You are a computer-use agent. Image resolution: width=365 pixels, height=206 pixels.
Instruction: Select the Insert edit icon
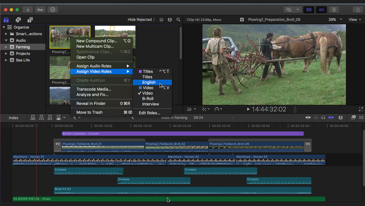41,118
